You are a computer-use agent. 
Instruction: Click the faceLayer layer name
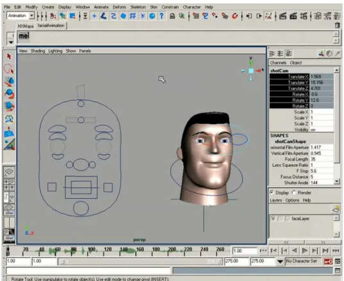click(x=300, y=219)
